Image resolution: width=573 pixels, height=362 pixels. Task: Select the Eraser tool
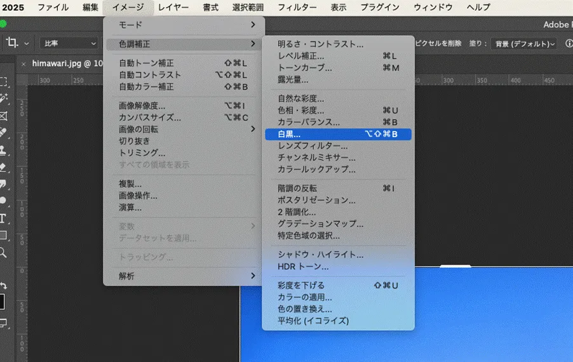(x=3, y=167)
